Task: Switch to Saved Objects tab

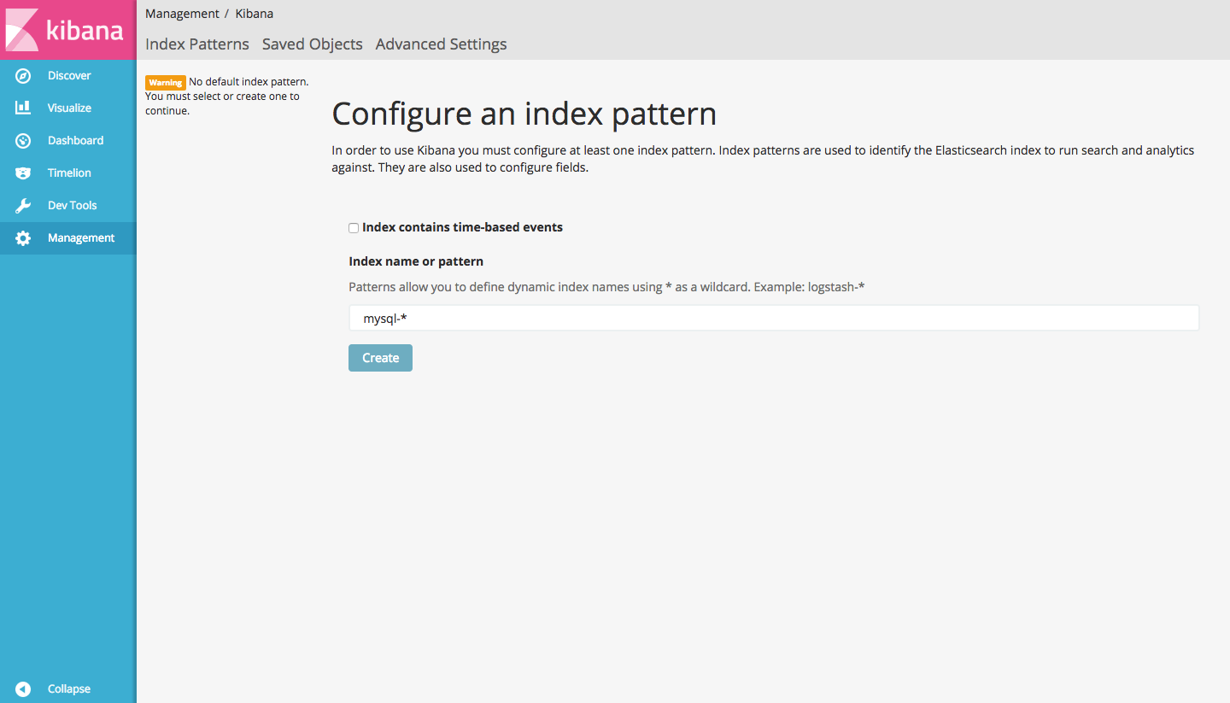Action: [x=313, y=44]
